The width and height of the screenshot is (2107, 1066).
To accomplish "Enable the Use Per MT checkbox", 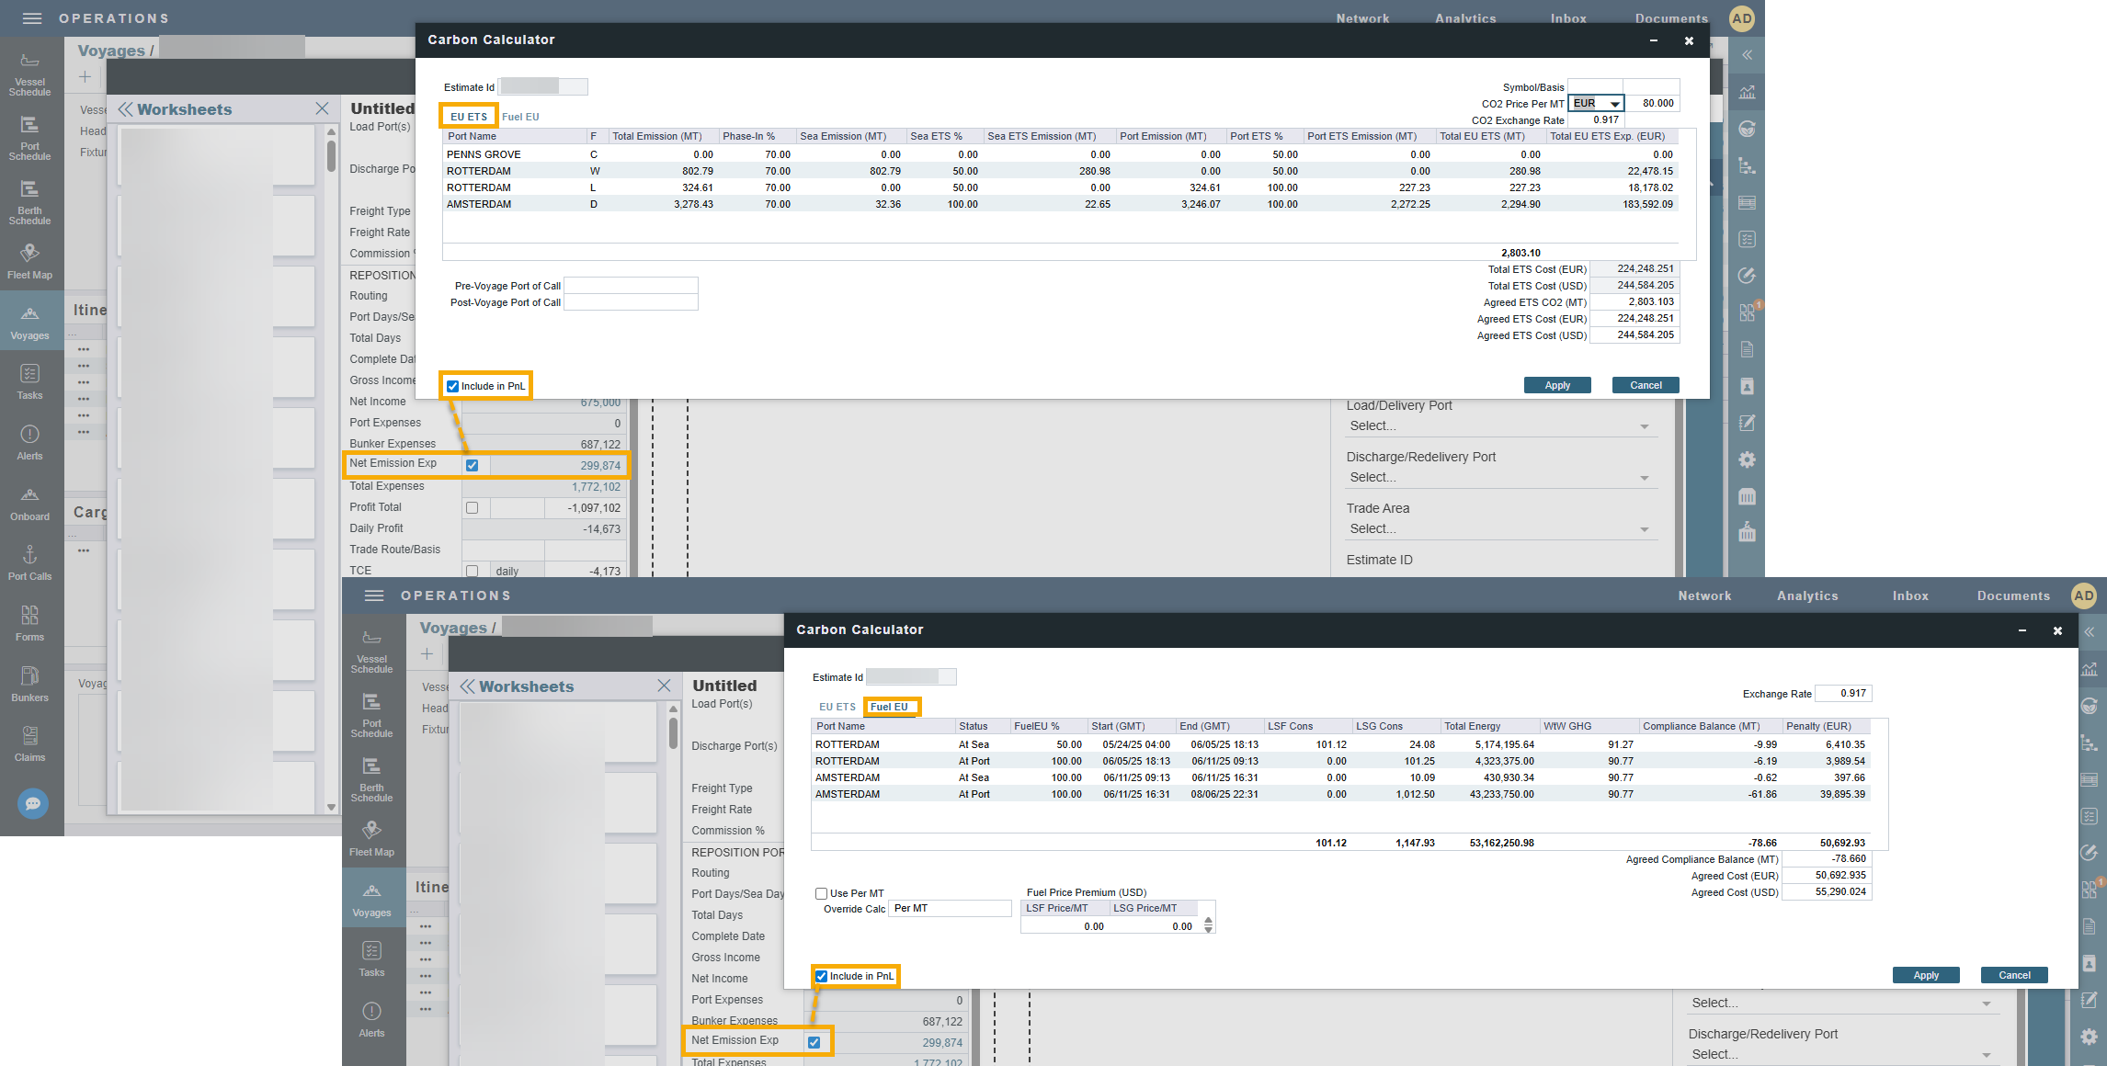I will (821, 893).
